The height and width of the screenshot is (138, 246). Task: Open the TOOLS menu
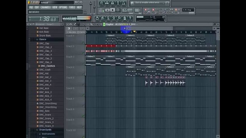(x=72, y=7)
